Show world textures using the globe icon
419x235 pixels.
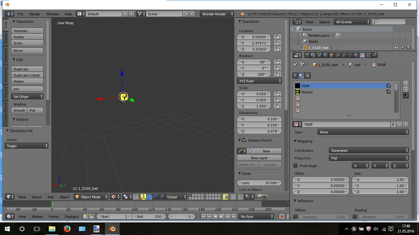[295, 76]
